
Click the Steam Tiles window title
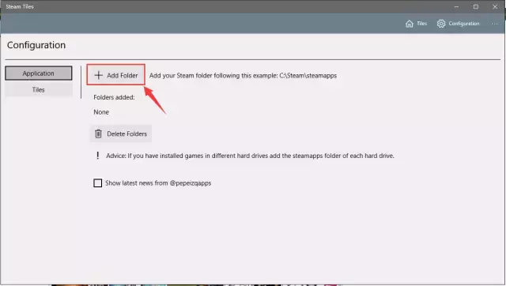click(x=20, y=6)
